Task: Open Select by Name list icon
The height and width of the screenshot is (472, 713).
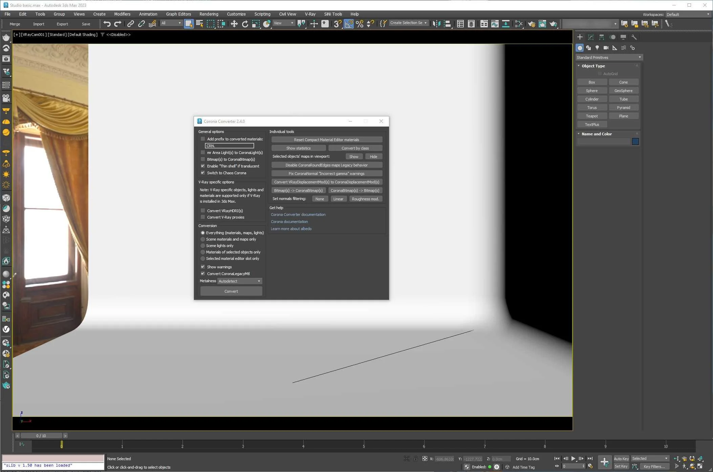Action: point(199,24)
